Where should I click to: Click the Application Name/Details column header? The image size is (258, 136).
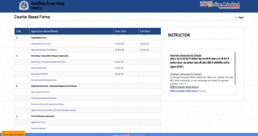[x=71, y=31]
